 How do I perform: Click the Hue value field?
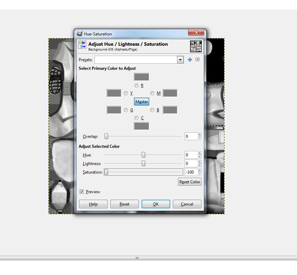(x=191, y=155)
